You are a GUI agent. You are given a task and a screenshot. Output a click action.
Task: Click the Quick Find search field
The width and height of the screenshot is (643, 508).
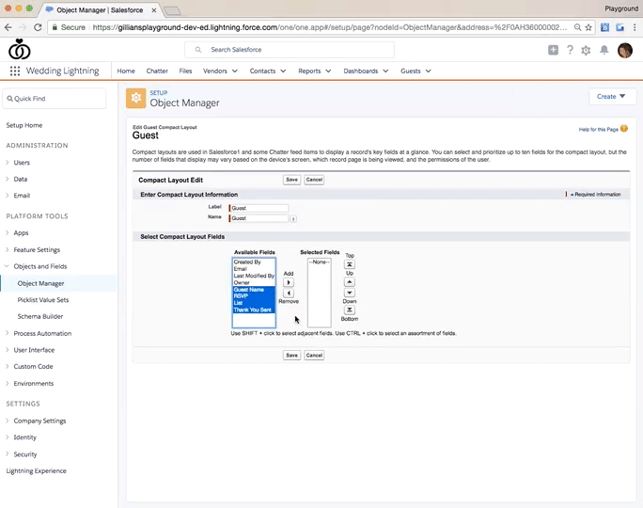click(55, 99)
